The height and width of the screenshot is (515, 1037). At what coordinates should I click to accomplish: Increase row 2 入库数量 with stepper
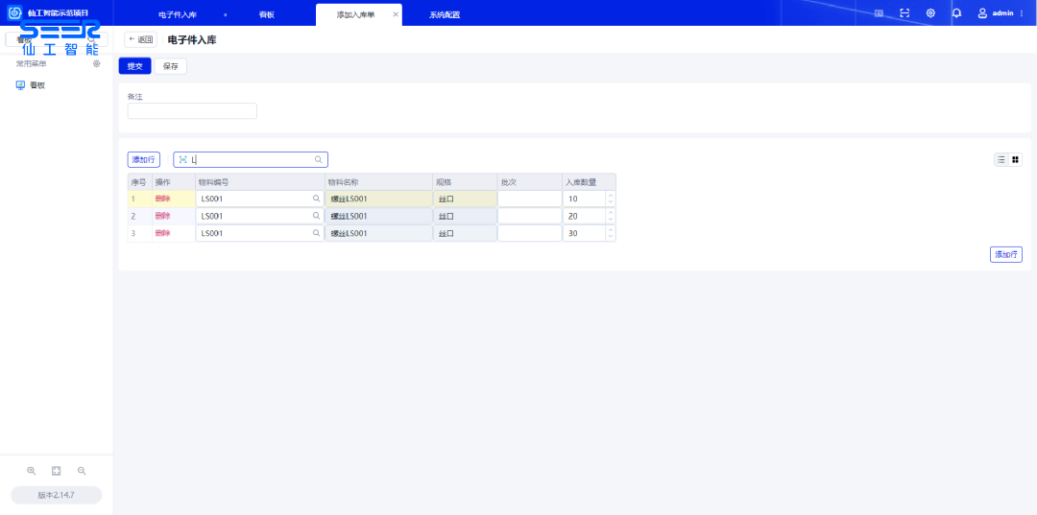[x=610, y=213]
